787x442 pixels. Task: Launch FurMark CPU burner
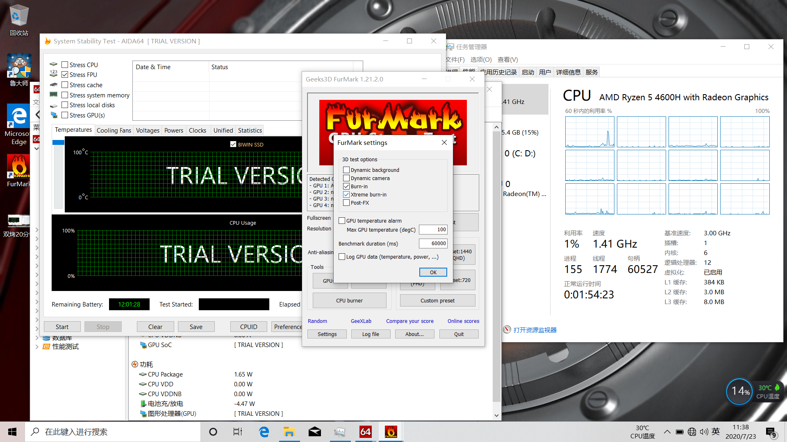tap(349, 300)
